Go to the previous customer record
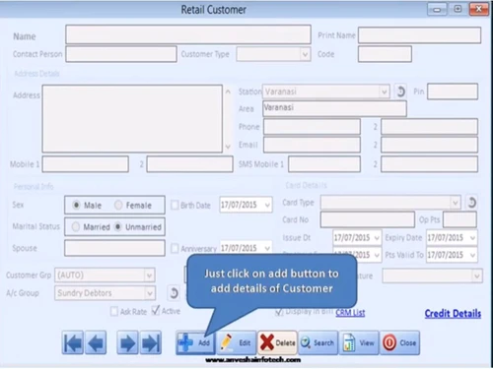The image size is (493, 369). point(96,342)
